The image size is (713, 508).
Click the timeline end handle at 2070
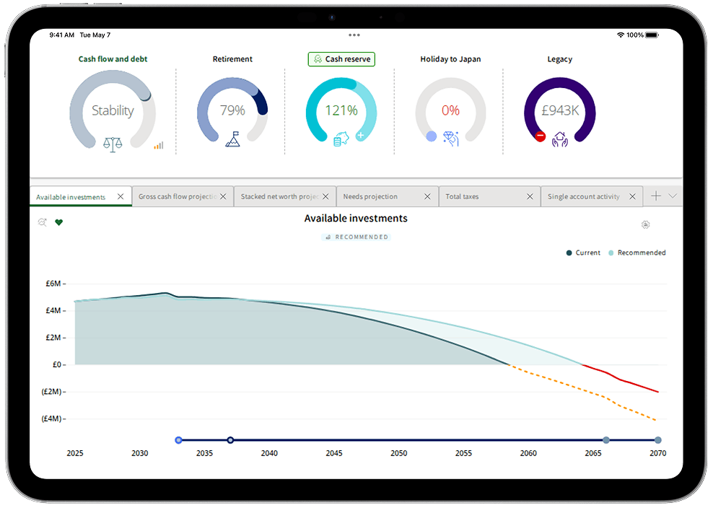click(x=658, y=439)
